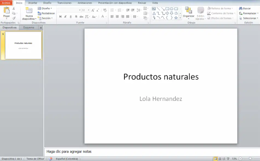This screenshot has height=161, width=260.
Task: Click the zoom slider handle
Action: click(250, 159)
